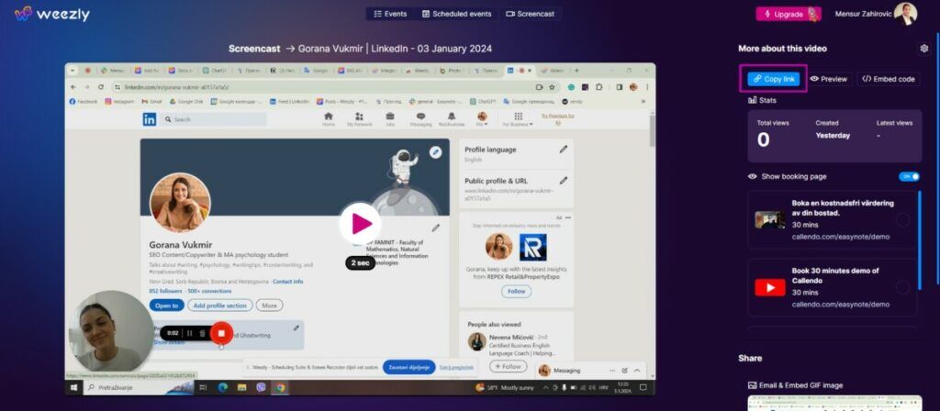Image resolution: width=940 pixels, height=411 pixels.
Task: Click callendo.com/easynote/demo under Boka en kostnadsfri värdering
Action: (841, 237)
